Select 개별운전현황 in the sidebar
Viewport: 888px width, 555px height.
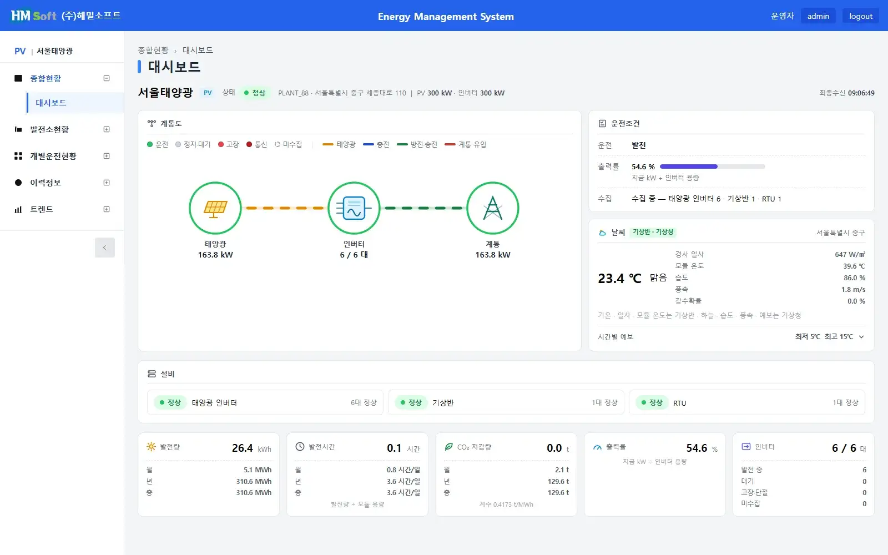pyautogui.click(x=53, y=156)
